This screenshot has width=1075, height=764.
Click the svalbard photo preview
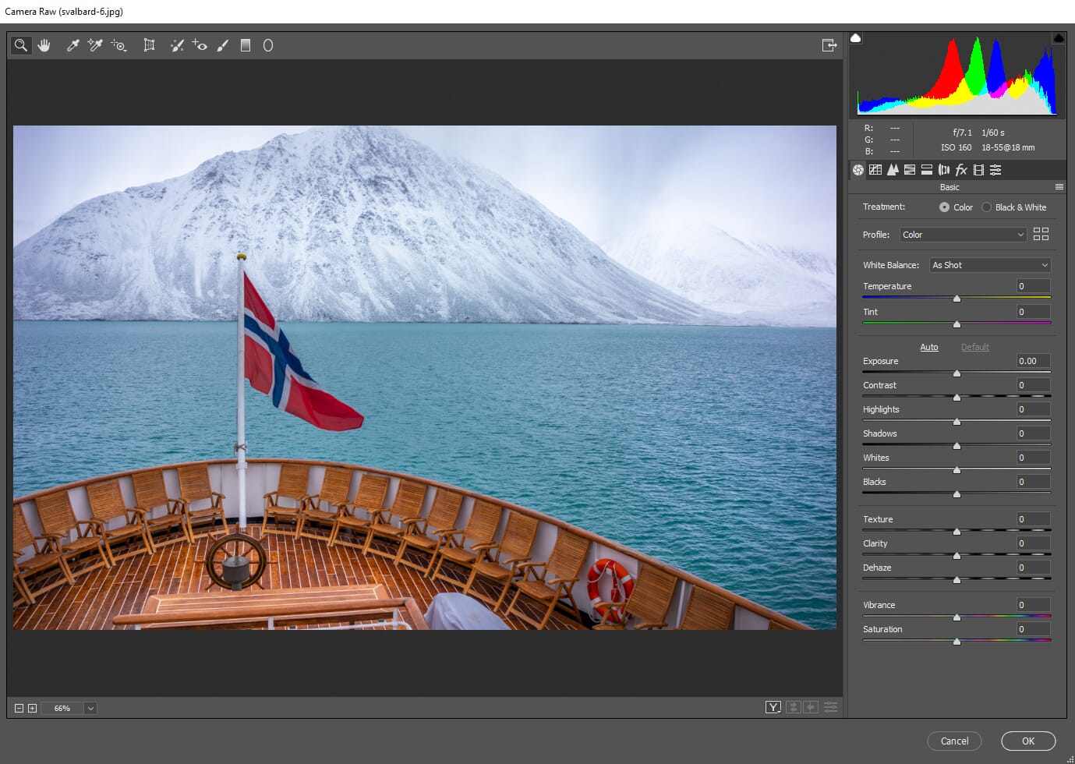[425, 378]
